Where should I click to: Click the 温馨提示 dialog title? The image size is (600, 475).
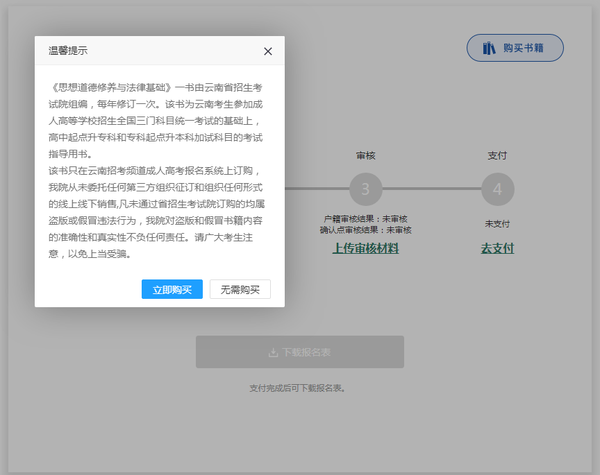68,51
